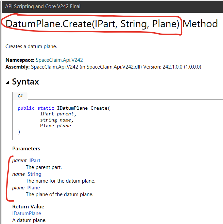Open the IDatumPlane return value link
223x224 pixels.
coord(27,213)
